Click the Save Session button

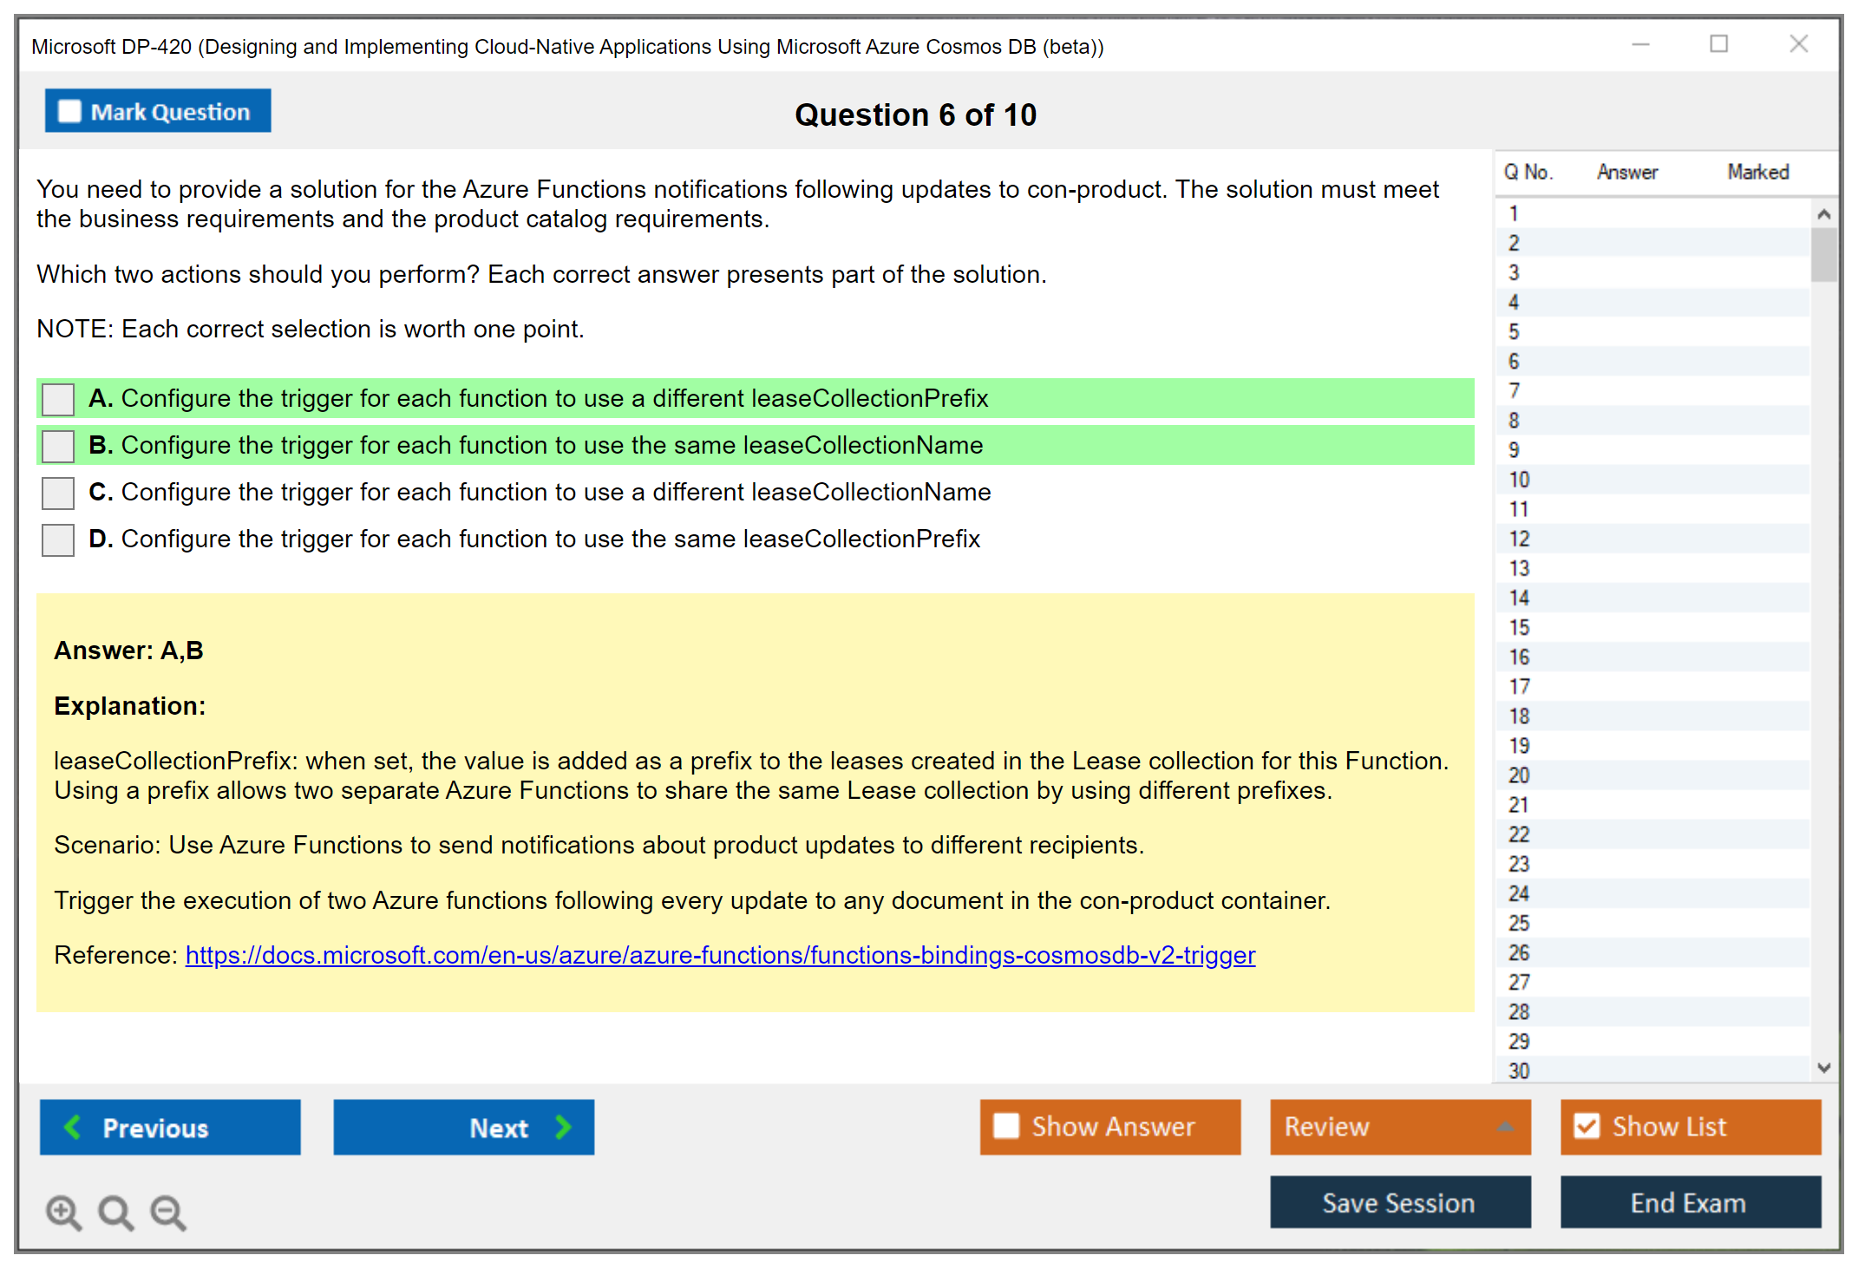click(1399, 1202)
